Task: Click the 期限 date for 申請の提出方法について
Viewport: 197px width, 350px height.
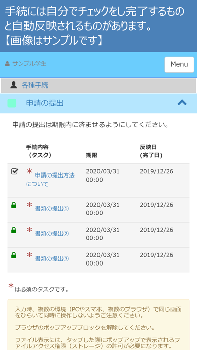Action: coord(103,176)
